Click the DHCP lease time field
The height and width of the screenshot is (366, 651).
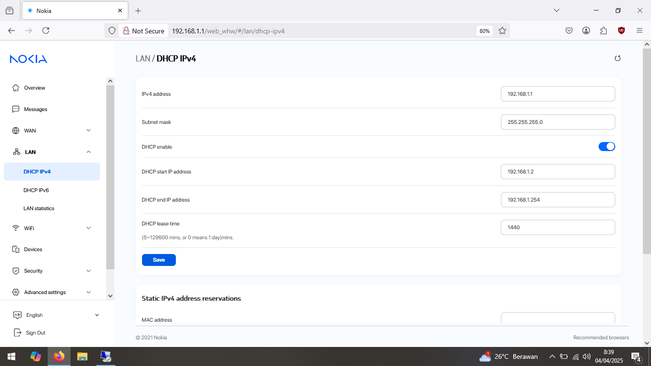pos(558,227)
